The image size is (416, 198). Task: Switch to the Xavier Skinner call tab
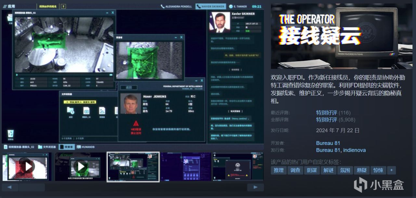211,6
